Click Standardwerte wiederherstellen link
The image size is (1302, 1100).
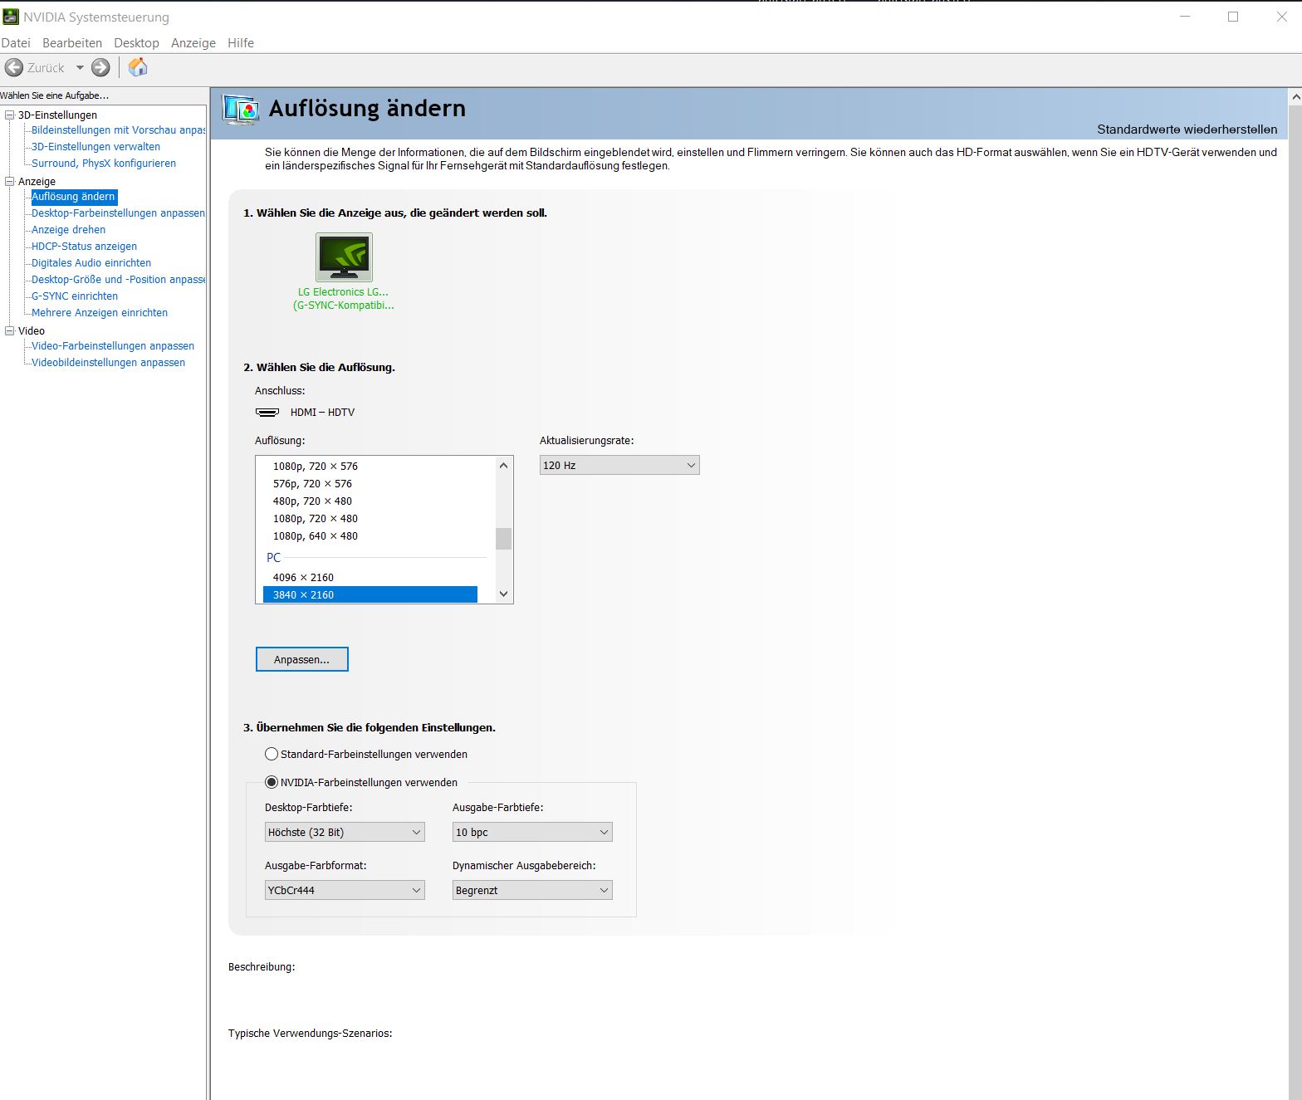click(x=1187, y=130)
